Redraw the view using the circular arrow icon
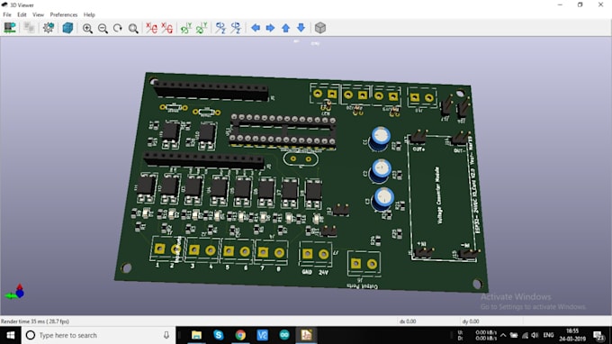Screen dimensions: 612x344 click(118, 28)
